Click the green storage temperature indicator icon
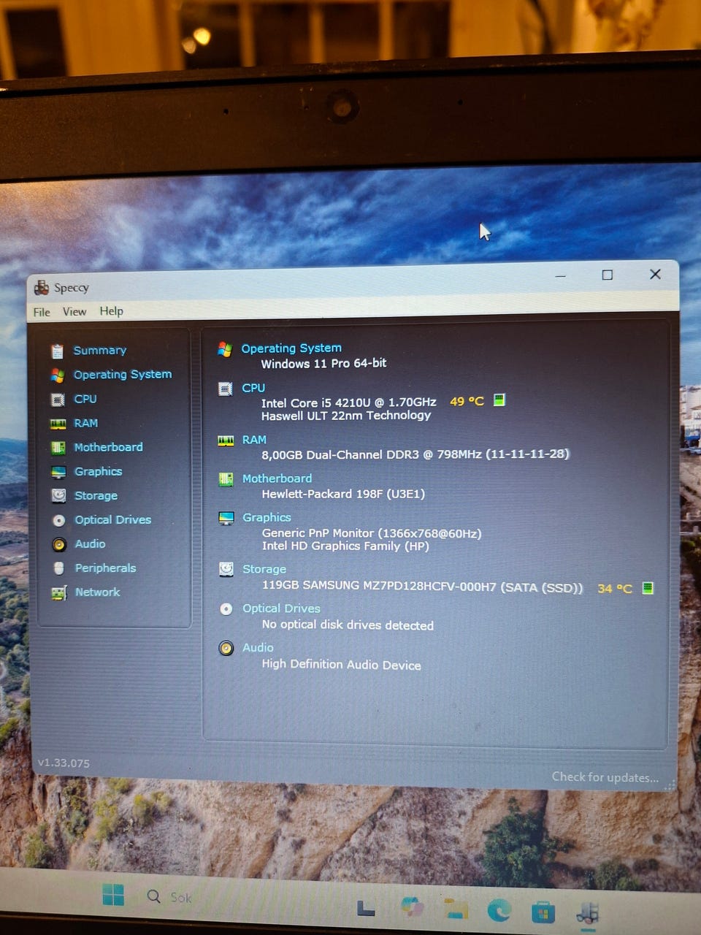The height and width of the screenshot is (935, 701). 648,587
